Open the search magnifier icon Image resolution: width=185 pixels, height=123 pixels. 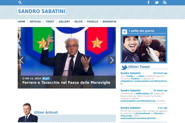20,2
